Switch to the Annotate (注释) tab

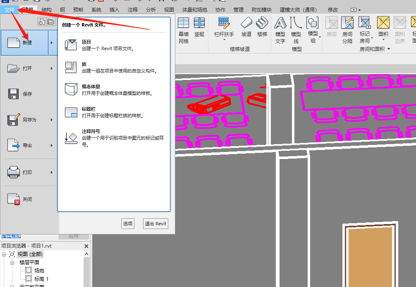tap(133, 10)
